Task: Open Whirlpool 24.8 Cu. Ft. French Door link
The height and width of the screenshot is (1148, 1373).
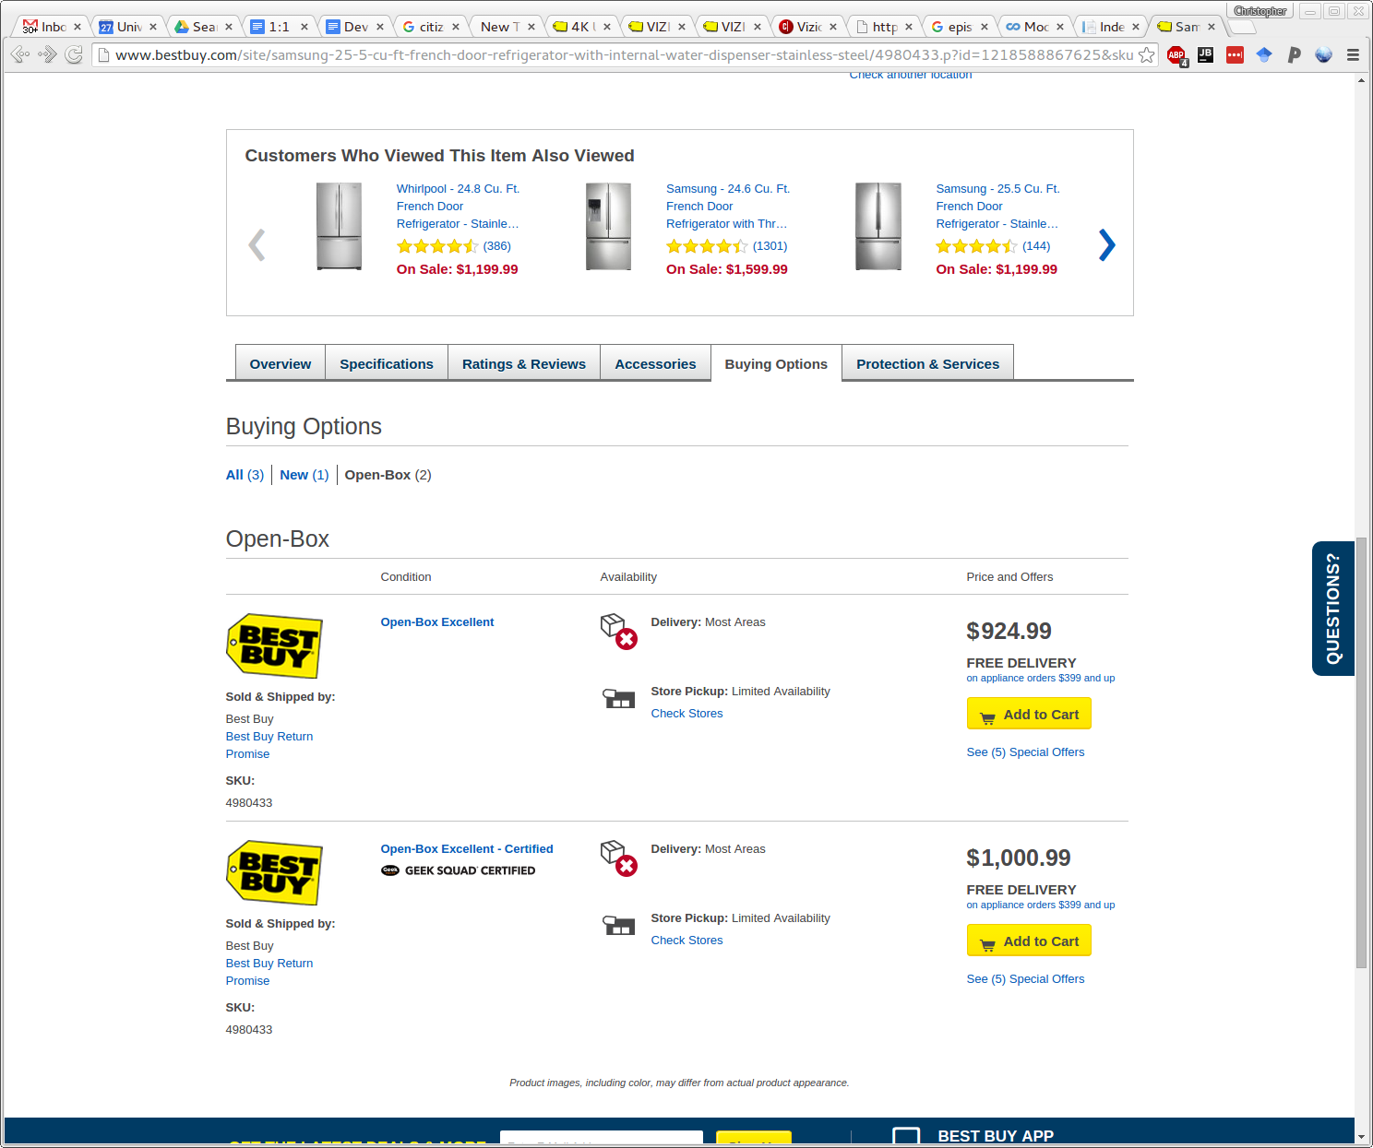Action: tap(458, 207)
